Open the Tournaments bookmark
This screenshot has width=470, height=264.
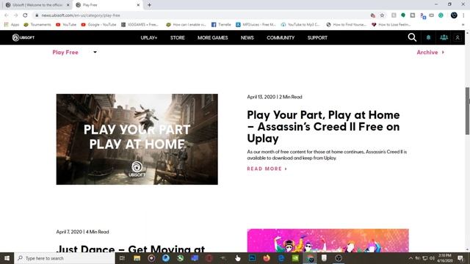click(37, 24)
